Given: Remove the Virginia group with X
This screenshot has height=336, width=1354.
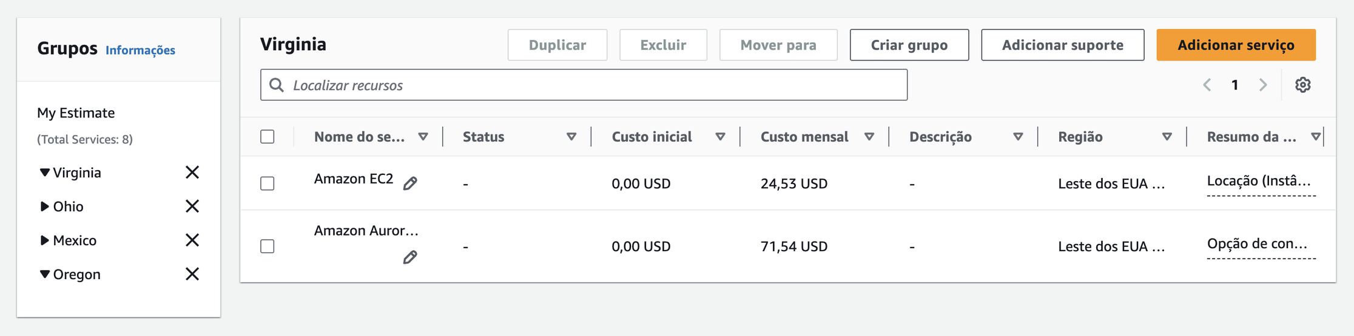Looking at the screenshot, I should tap(192, 173).
